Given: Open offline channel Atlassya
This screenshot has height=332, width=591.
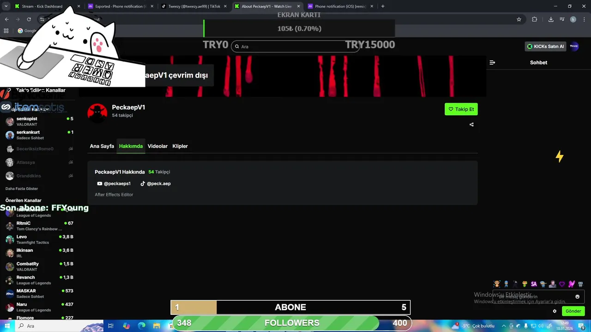Looking at the screenshot, I should [x=39, y=162].
